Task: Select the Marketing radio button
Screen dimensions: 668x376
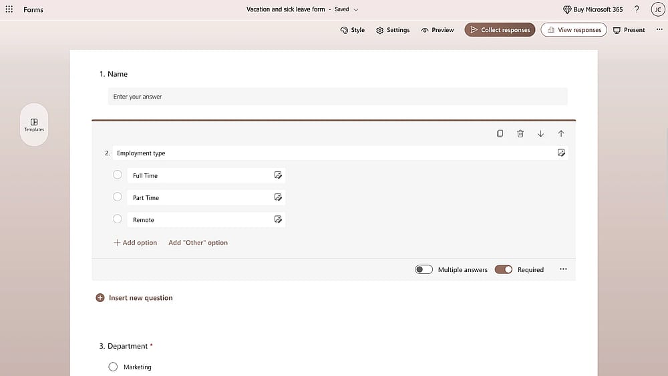Action: (x=113, y=367)
